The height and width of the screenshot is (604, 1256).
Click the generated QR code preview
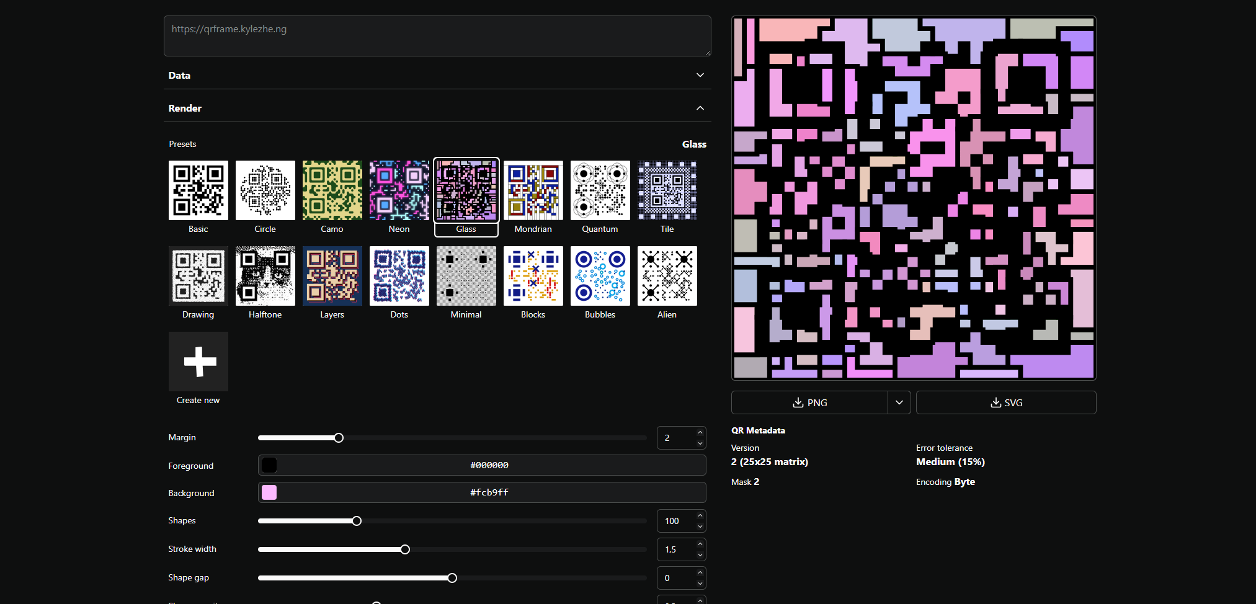[x=914, y=198]
